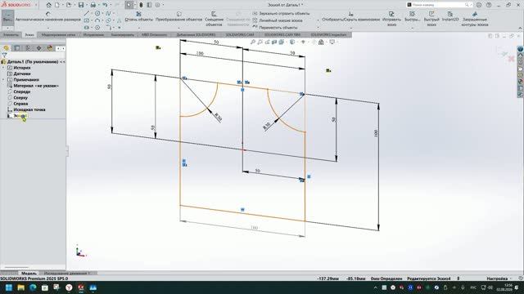Viewport: 524px width, 294px height.
Task: Open the Save button dropdown arrow
Action: pos(86,5)
